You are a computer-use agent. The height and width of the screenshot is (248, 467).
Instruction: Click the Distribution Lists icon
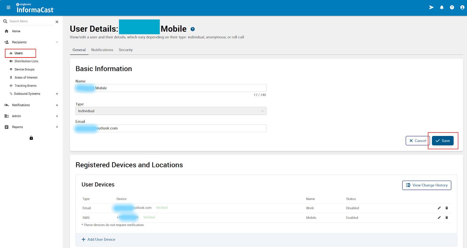click(x=11, y=61)
